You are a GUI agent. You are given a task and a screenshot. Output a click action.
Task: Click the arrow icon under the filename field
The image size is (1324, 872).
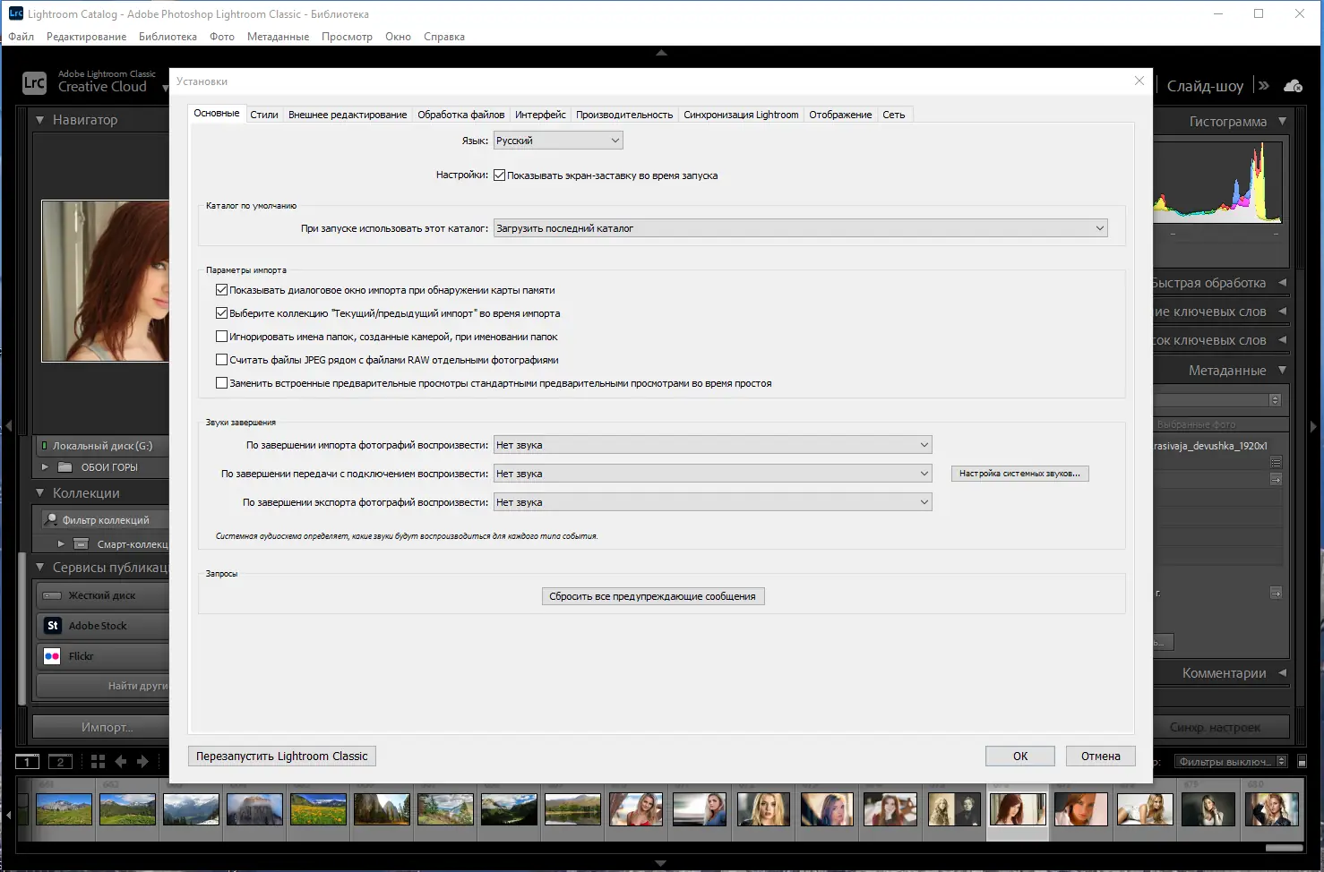tap(1277, 480)
